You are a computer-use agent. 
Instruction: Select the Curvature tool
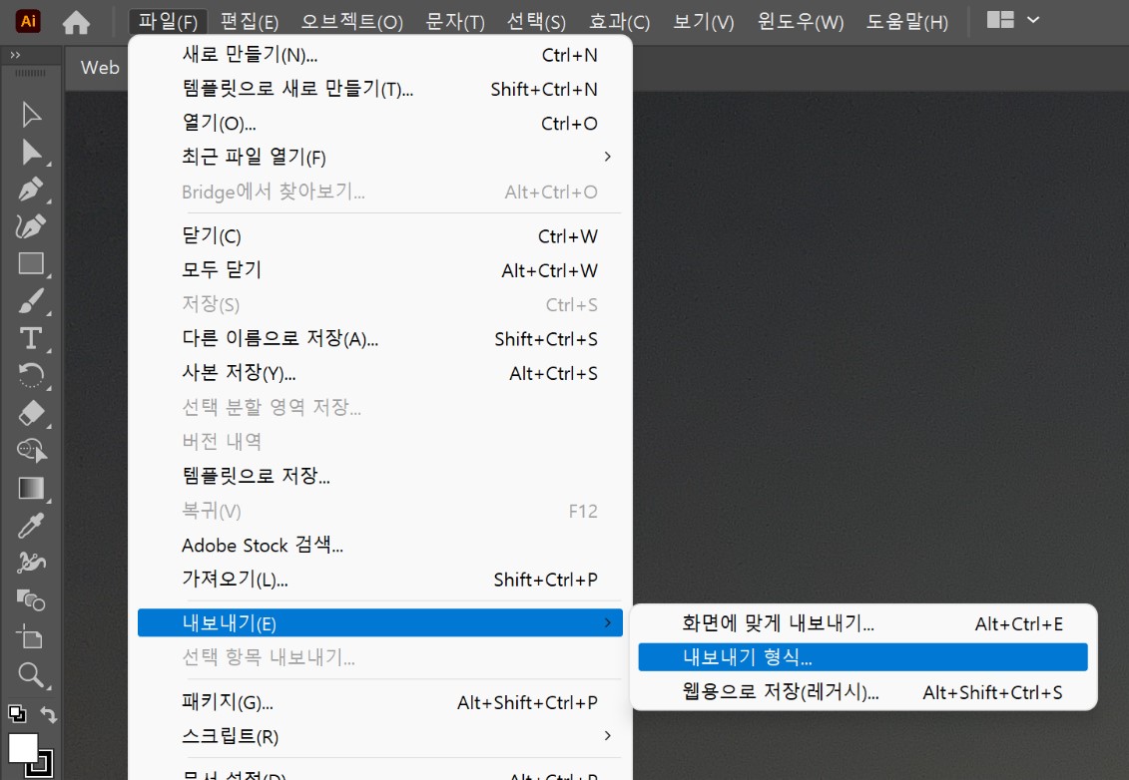point(31,226)
